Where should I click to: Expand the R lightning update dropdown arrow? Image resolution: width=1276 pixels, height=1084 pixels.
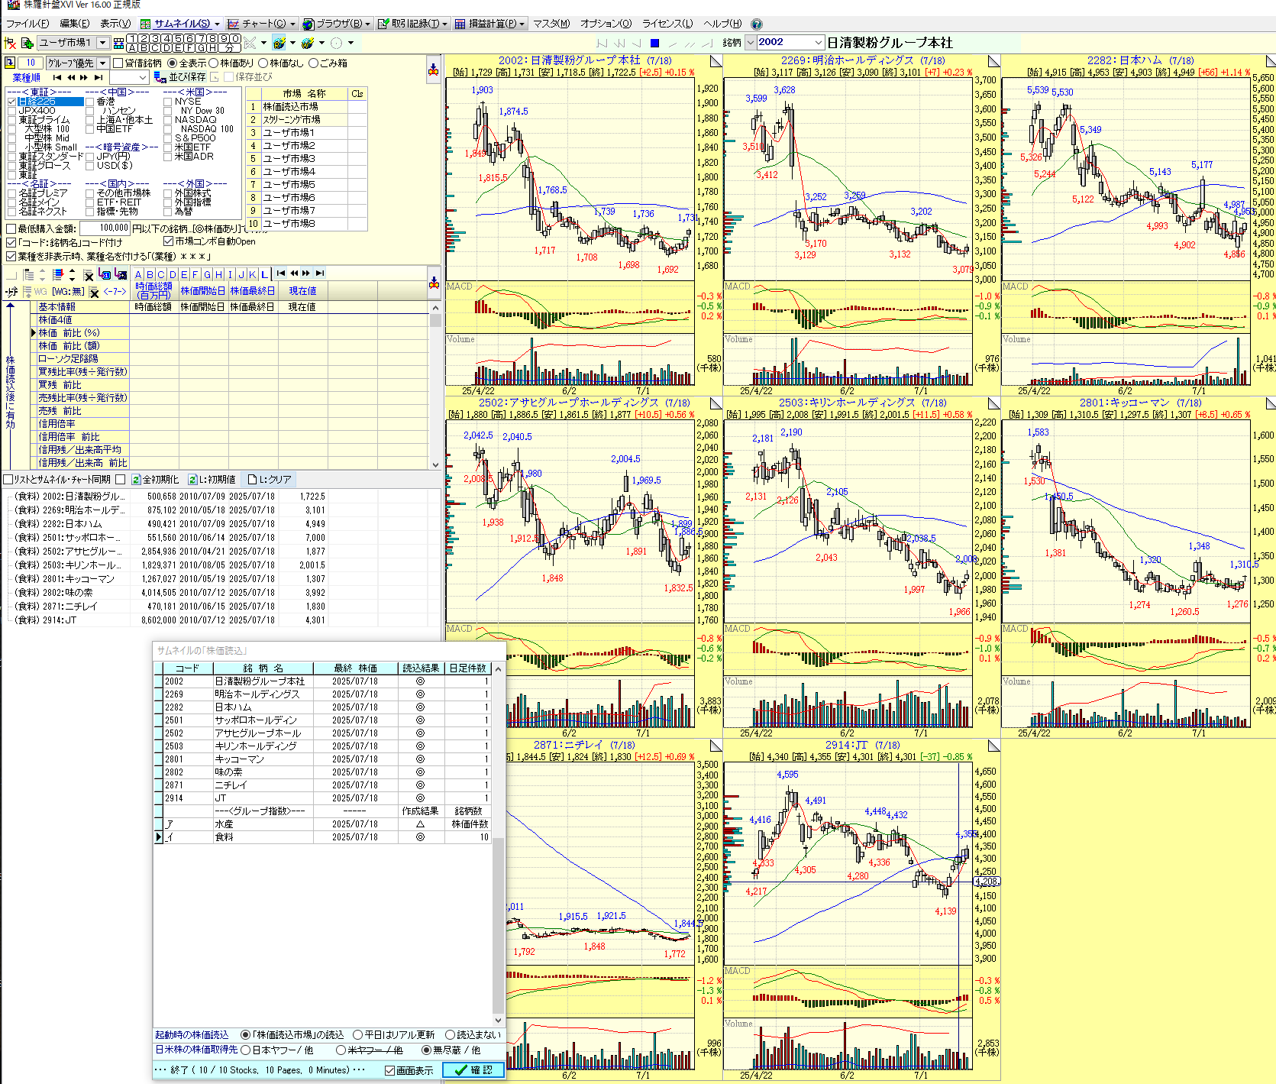point(292,43)
